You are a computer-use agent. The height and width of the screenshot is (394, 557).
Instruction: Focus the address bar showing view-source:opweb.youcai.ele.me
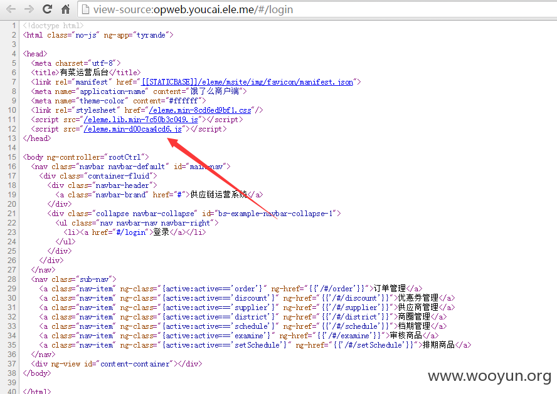pos(317,9)
